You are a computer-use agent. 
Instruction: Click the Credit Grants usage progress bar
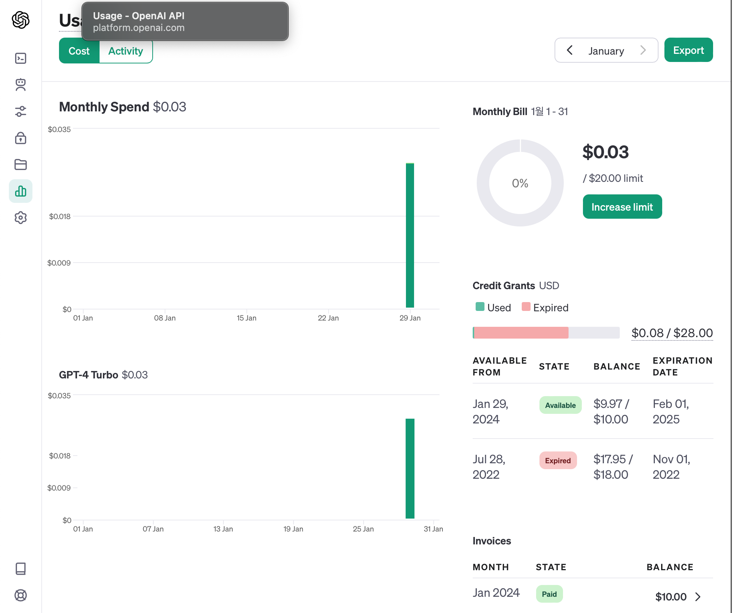[546, 333]
